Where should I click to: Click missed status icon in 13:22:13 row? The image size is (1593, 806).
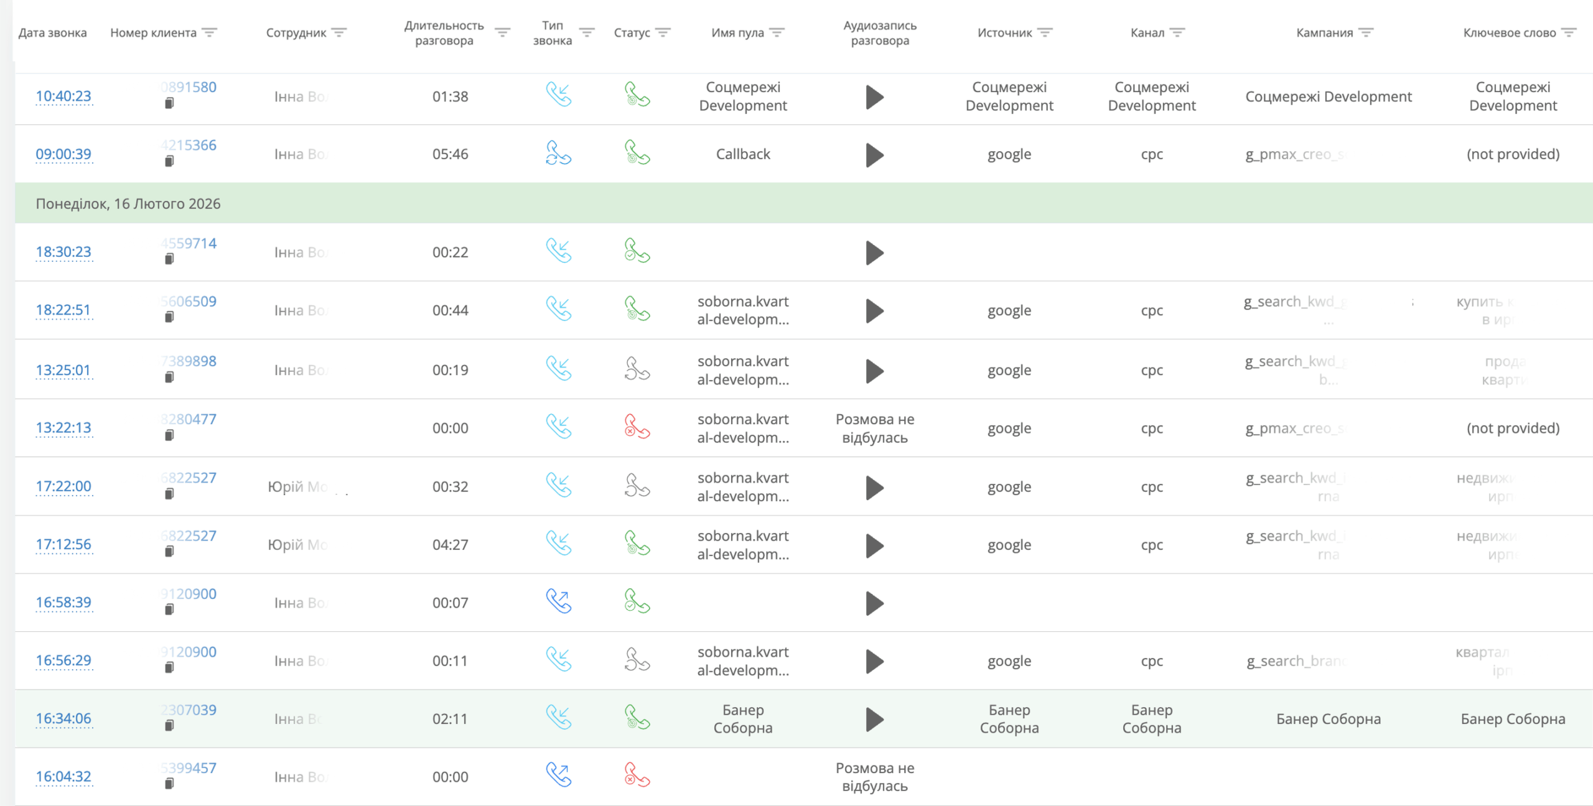pyautogui.click(x=637, y=427)
